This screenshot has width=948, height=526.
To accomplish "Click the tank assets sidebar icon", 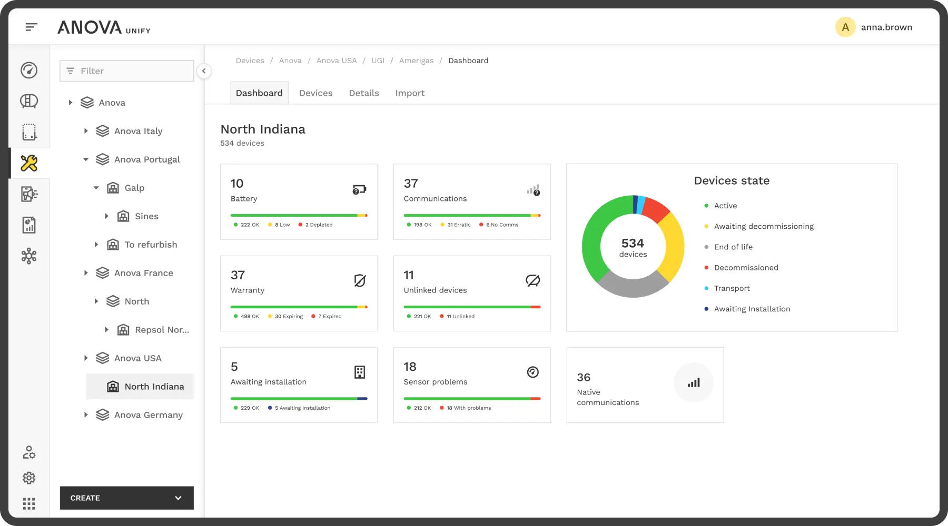I will point(29,101).
